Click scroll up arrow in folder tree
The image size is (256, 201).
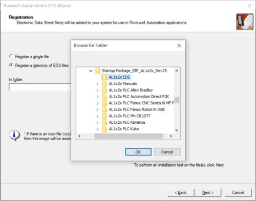pos(177,71)
